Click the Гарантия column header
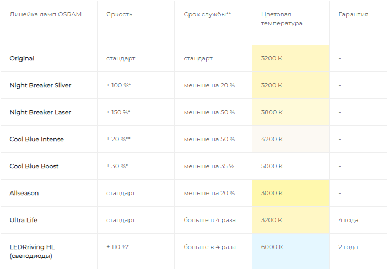 [353, 14]
